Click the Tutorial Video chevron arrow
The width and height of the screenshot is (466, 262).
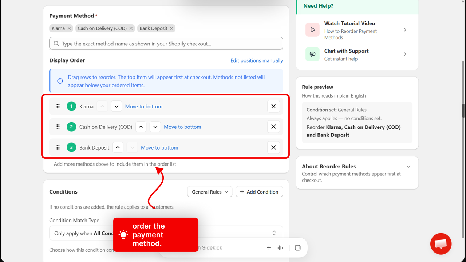click(x=405, y=30)
